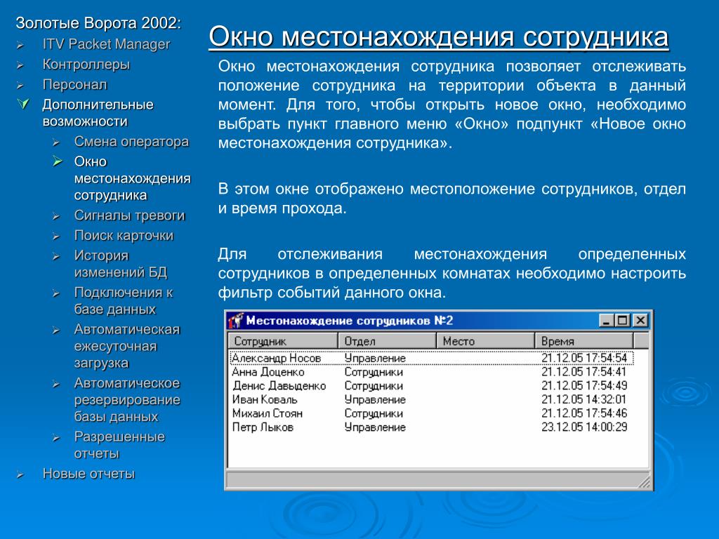Click the Золотые Ворота 2002 heading

(98, 23)
